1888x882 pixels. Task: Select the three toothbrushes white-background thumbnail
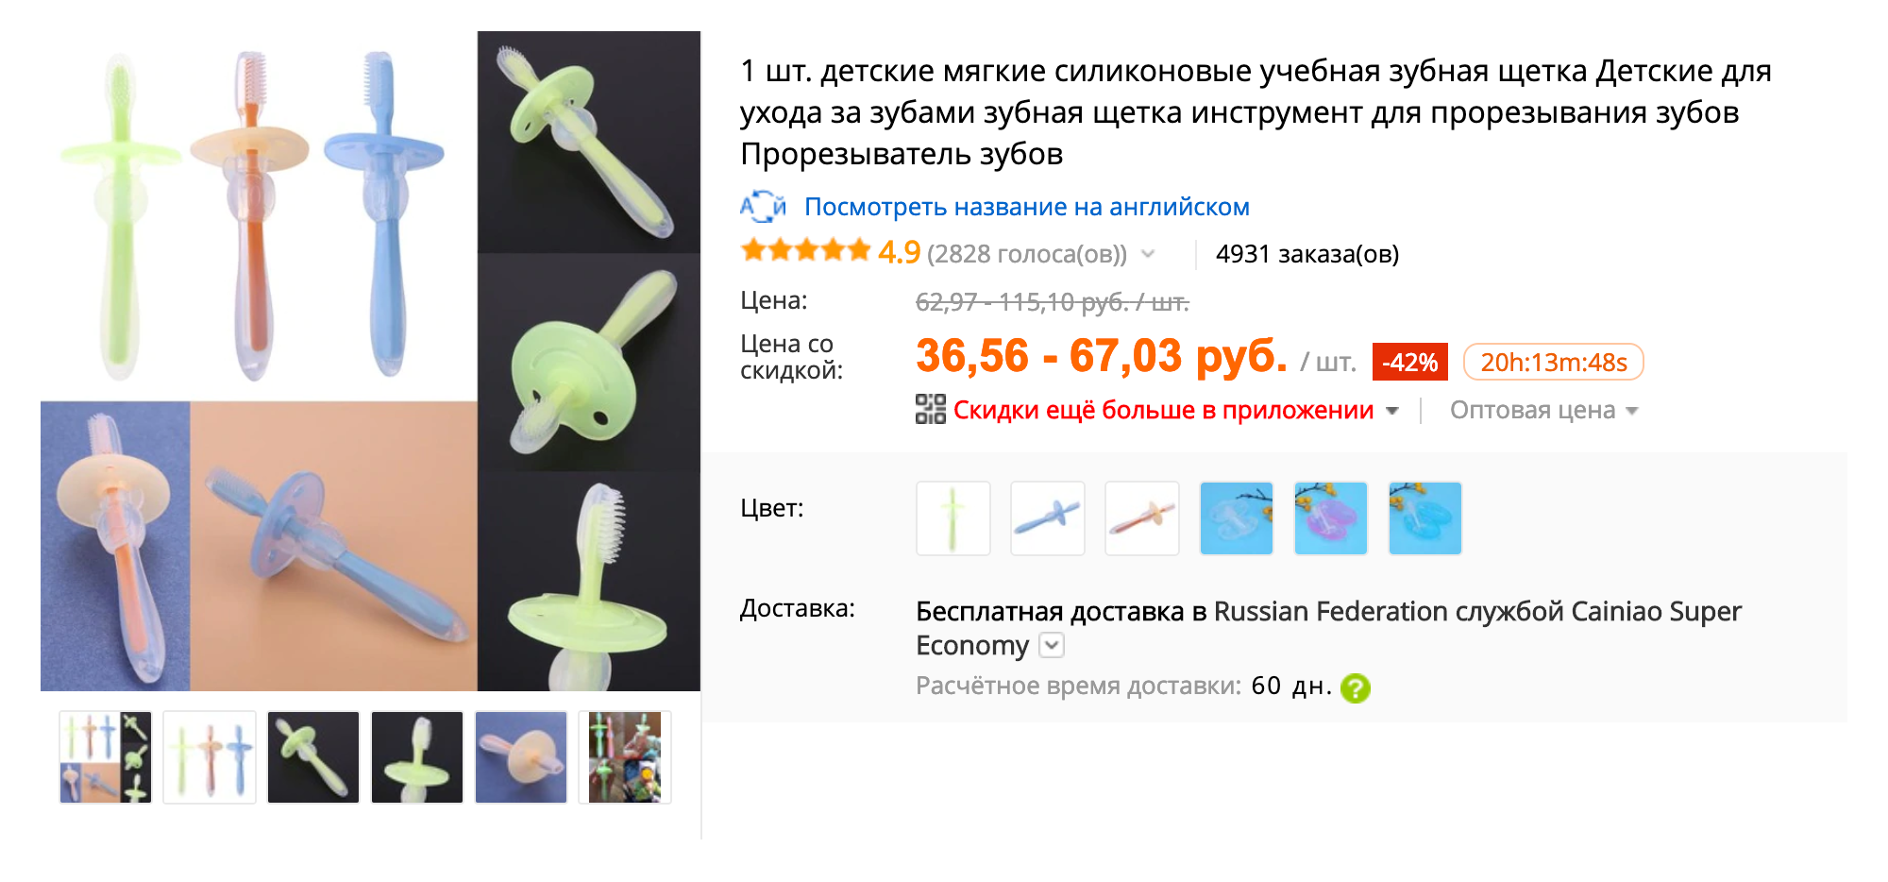210,757
